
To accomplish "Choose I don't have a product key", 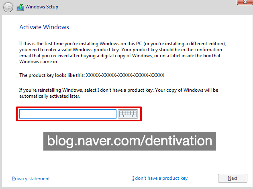I will (x=160, y=178).
